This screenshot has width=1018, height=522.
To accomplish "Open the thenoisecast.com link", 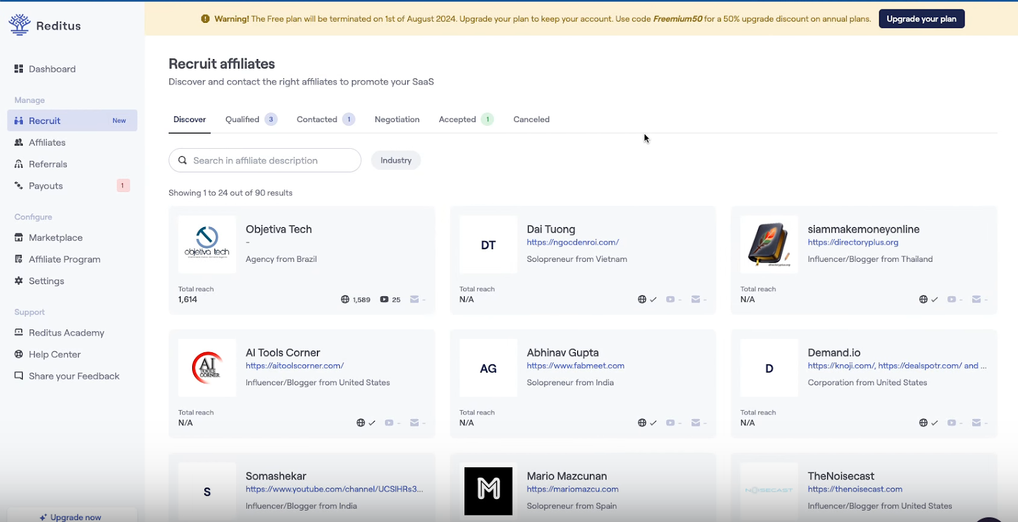I will point(855,489).
